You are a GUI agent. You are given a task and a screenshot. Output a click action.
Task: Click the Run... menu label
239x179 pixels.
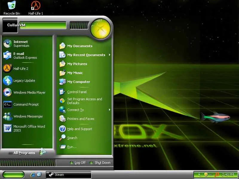coord(72,147)
